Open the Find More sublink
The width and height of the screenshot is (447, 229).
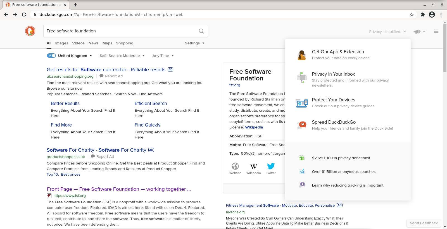61,125
